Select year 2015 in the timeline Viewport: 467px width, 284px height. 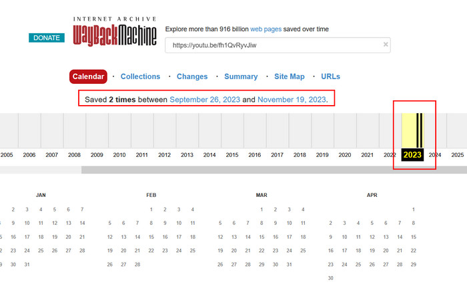(x=232, y=155)
